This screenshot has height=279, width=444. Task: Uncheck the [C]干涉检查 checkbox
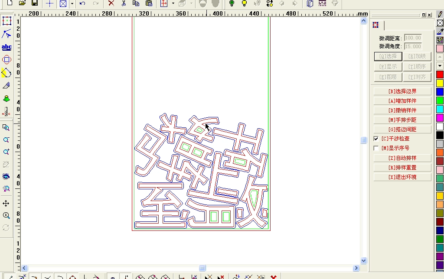click(376, 139)
